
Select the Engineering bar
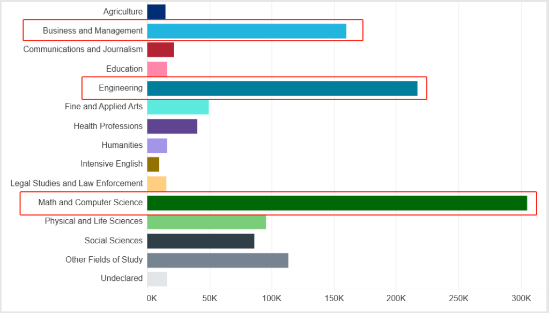tap(282, 88)
